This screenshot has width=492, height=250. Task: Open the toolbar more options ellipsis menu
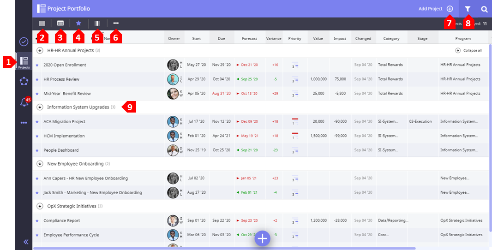(116, 23)
